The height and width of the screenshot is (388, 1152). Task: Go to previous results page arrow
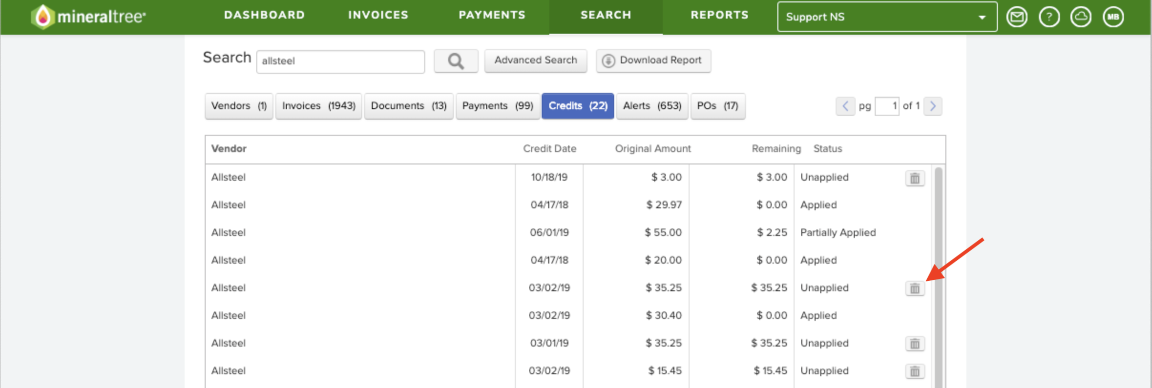coord(845,106)
